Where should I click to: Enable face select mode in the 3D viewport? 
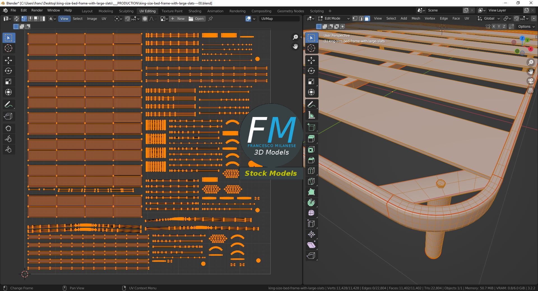367,18
